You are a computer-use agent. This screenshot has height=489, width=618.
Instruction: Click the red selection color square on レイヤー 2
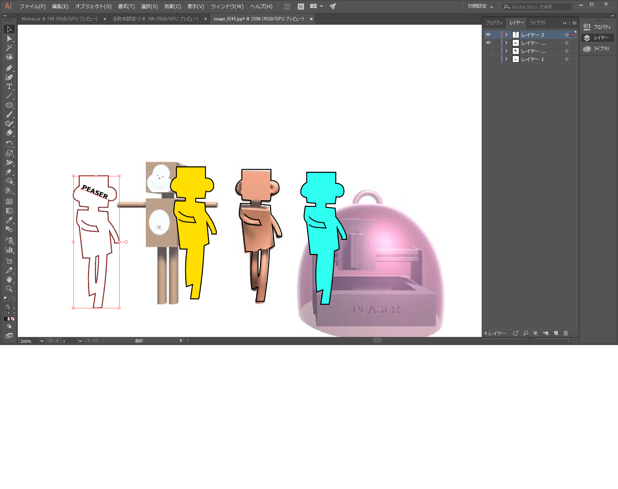click(x=572, y=35)
